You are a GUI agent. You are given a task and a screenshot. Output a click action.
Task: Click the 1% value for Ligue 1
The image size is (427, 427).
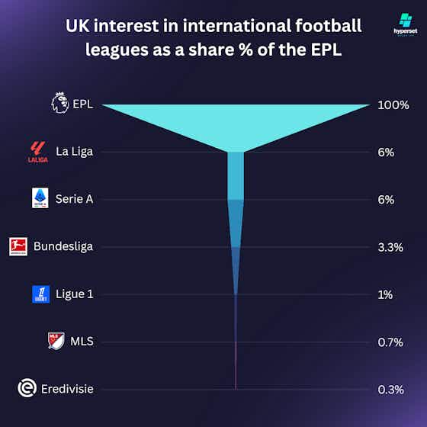tap(385, 295)
